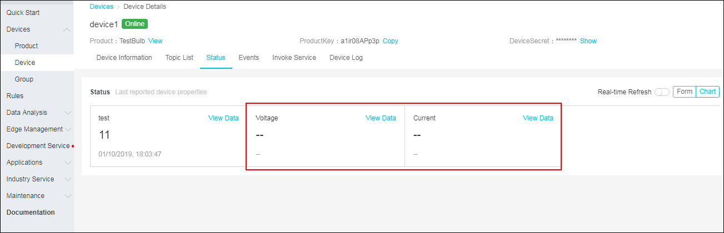
Task: View the TestBulb product details
Action: pyautogui.click(x=156, y=41)
